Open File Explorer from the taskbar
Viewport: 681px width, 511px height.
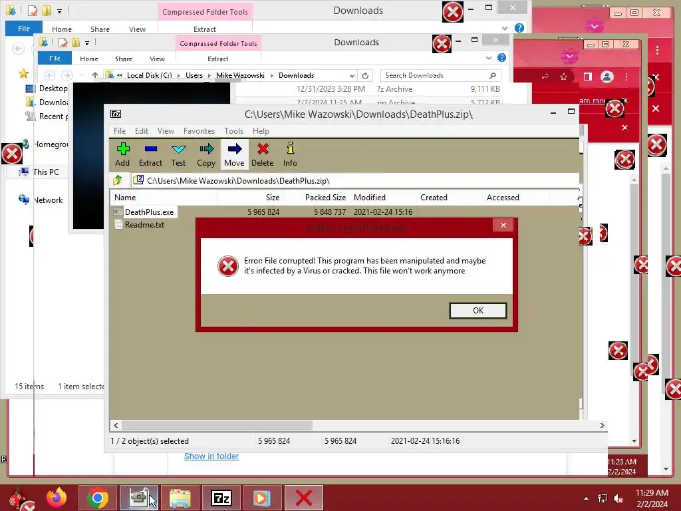(x=180, y=498)
